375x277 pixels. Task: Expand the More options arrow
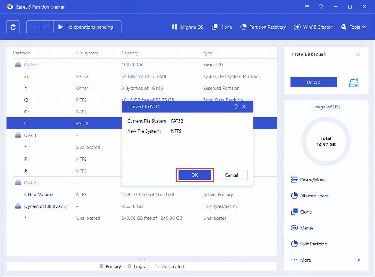click(358, 260)
